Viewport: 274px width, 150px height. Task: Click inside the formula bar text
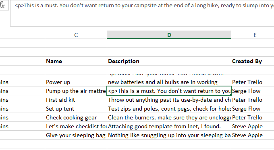coord(142,13)
